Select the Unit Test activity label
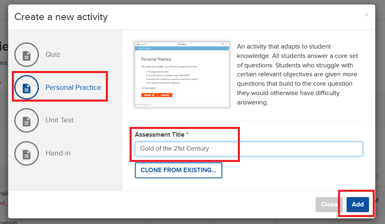Image resolution: width=385 pixels, height=224 pixels. click(59, 120)
